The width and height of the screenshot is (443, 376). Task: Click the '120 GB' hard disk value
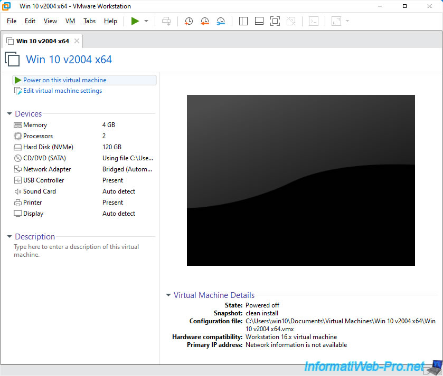point(112,147)
